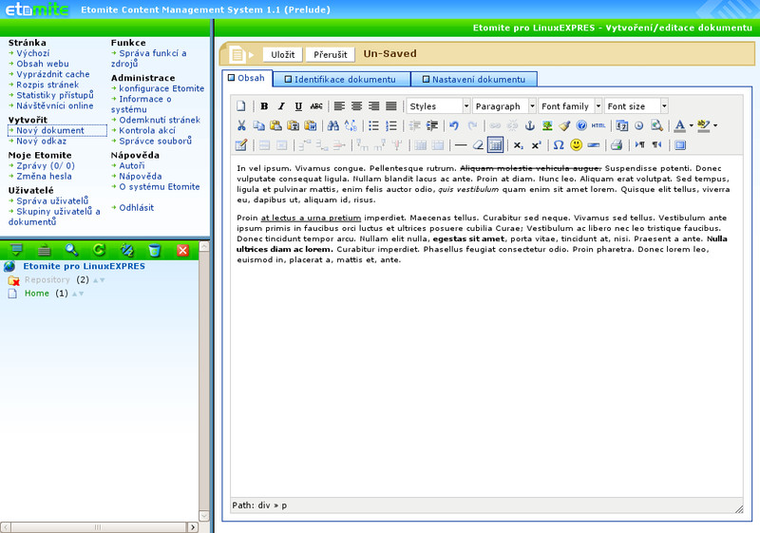Open Obsah webu link
The width and height of the screenshot is (760, 533).
coord(43,64)
